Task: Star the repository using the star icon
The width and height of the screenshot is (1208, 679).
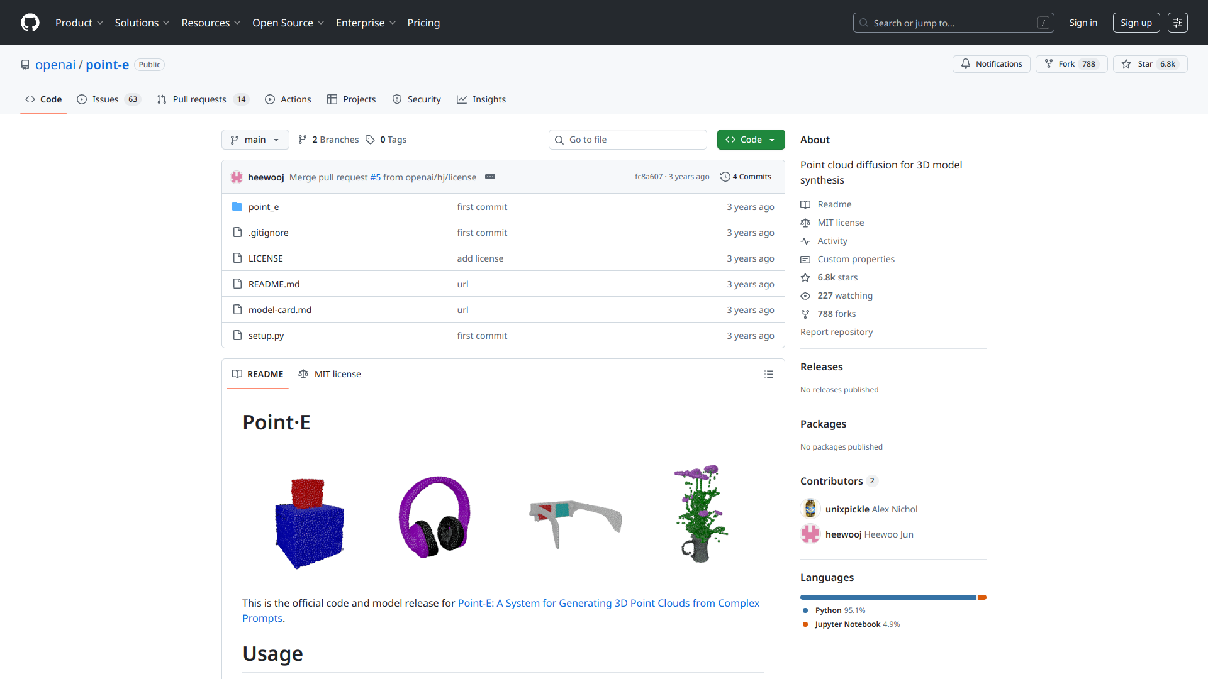Action: pos(1126,63)
